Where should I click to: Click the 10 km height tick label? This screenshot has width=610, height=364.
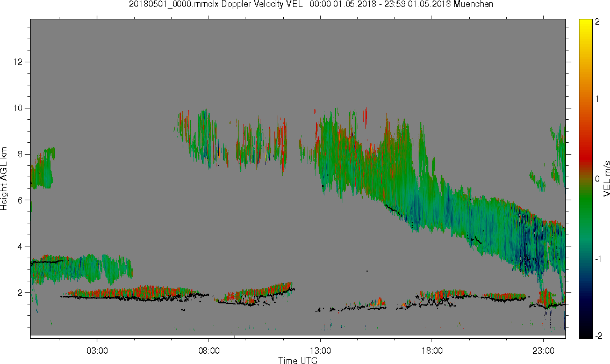tap(18, 108)
